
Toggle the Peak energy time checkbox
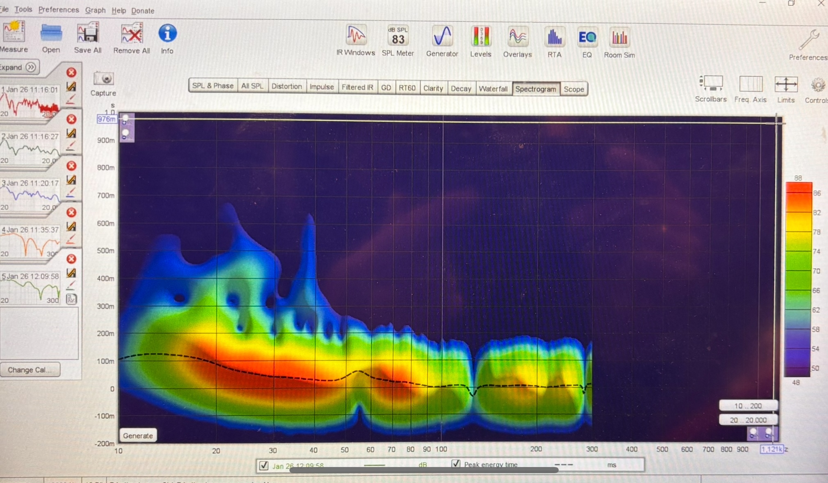[x=456, y=464]
